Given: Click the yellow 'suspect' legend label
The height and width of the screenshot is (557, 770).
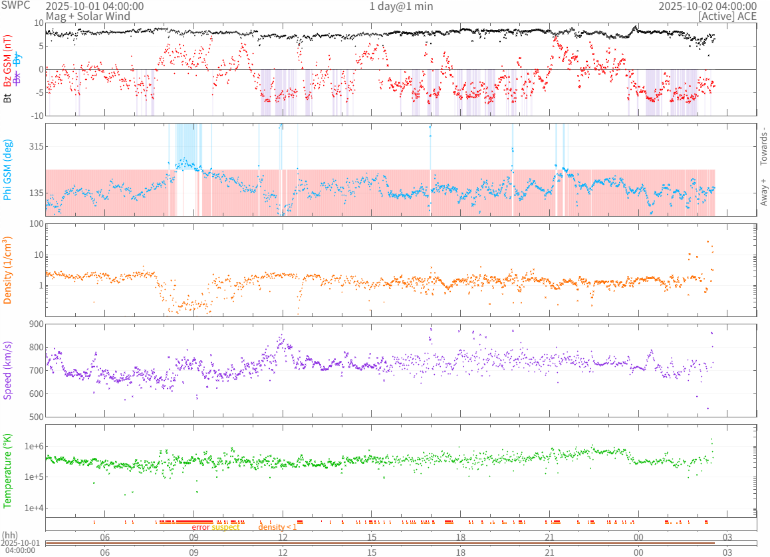Looking at the screenshot, I should [x=225, y=527].
